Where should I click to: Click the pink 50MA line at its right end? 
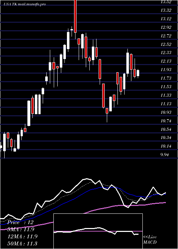pyautogui.click(x=164, y=202)
